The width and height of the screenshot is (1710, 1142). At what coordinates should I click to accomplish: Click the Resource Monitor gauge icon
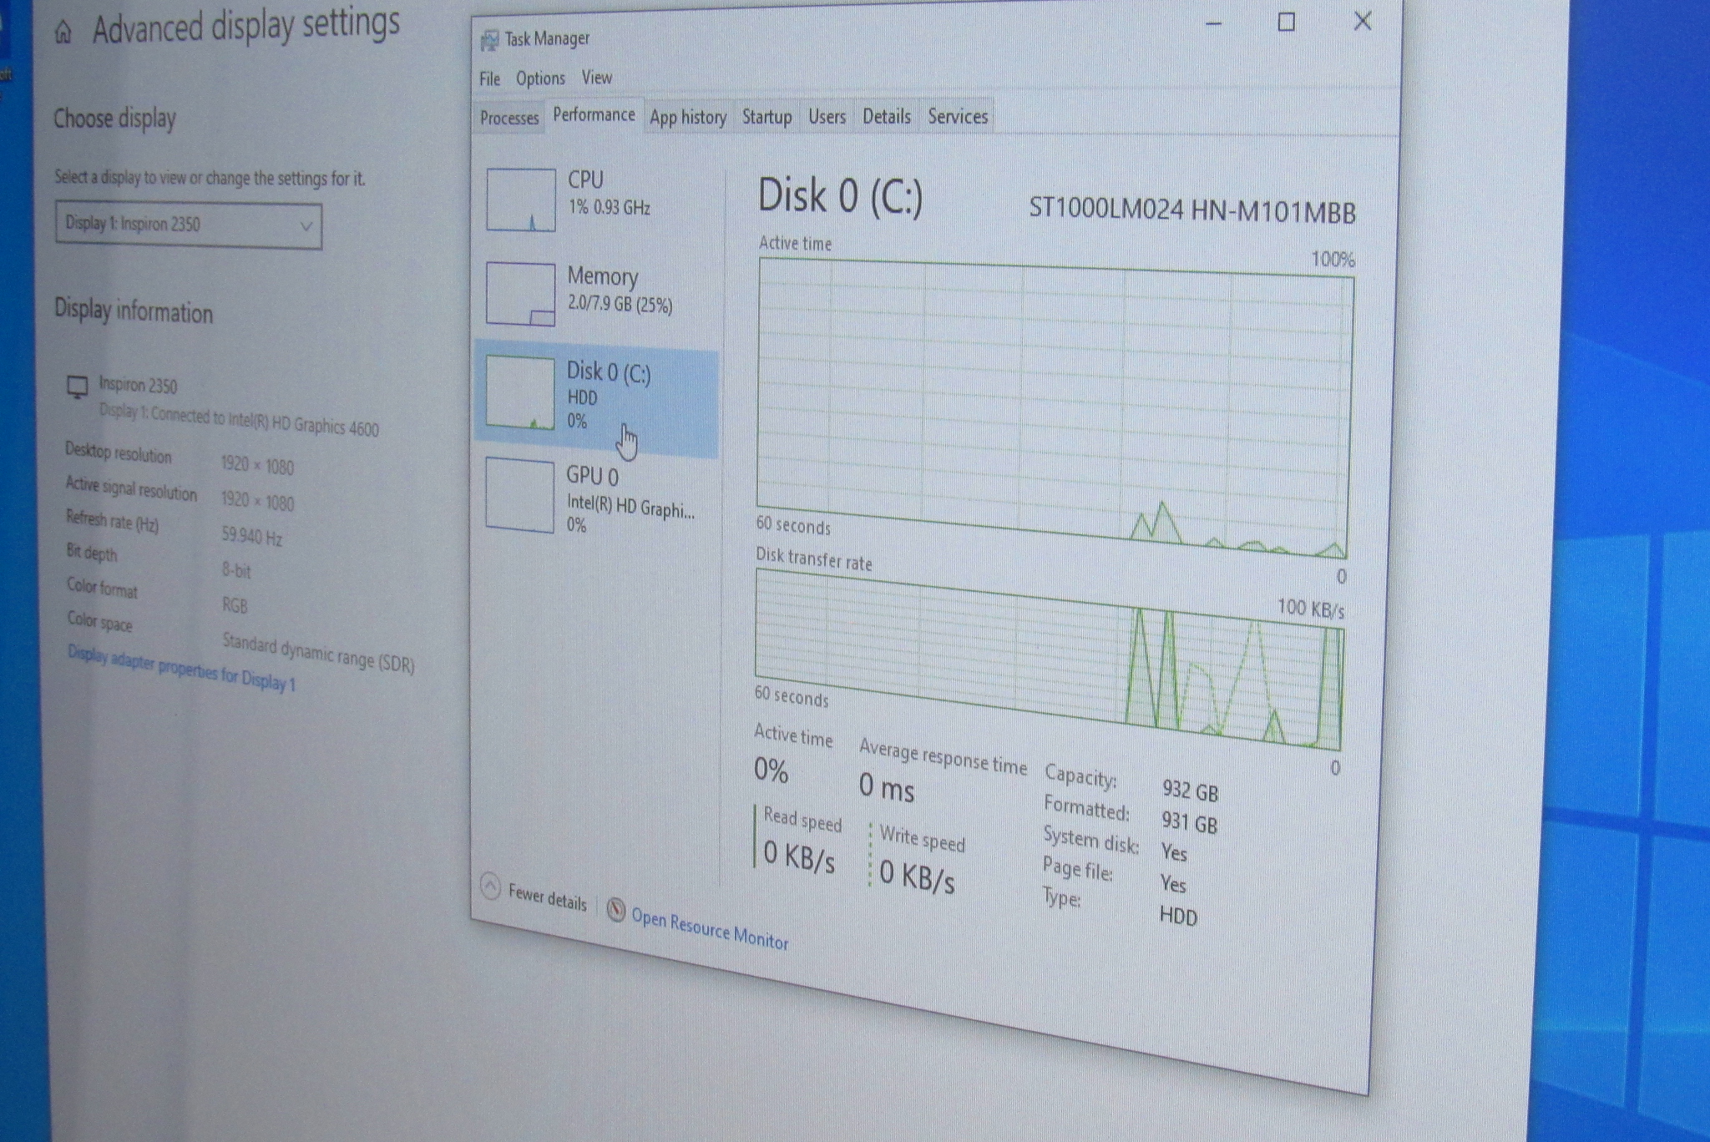pyautogui.click(x=616, y=909)
